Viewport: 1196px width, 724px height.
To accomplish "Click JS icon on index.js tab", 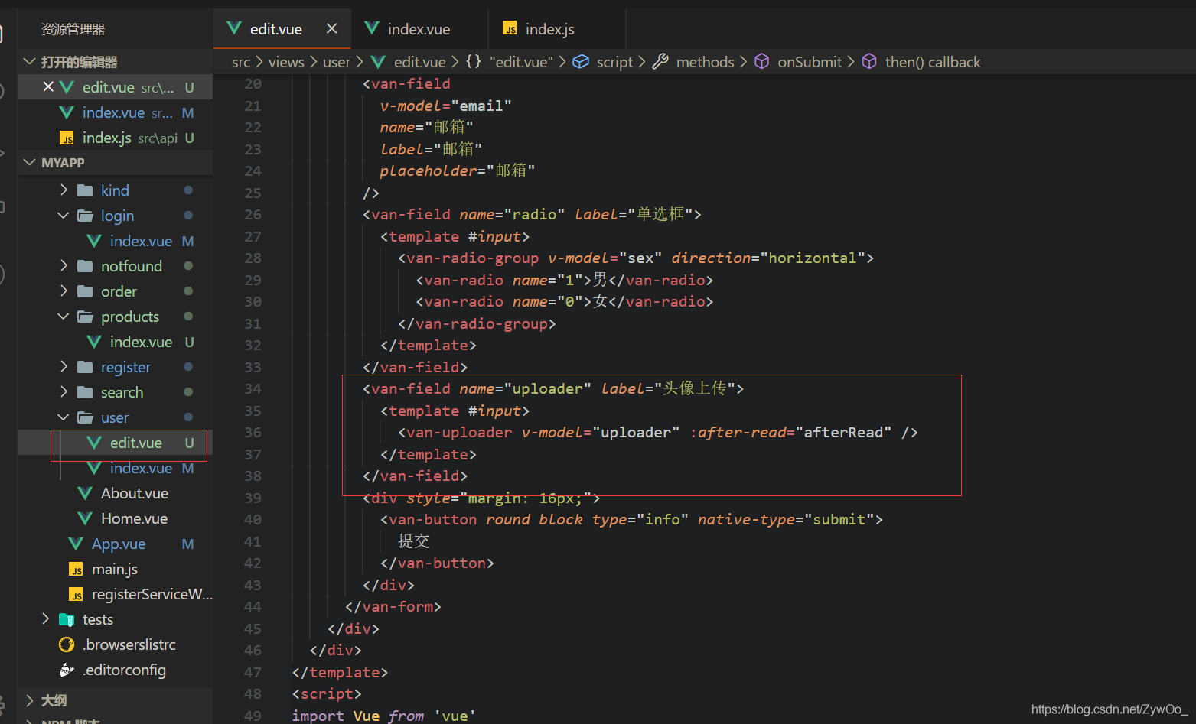I will tap(510, 28).
